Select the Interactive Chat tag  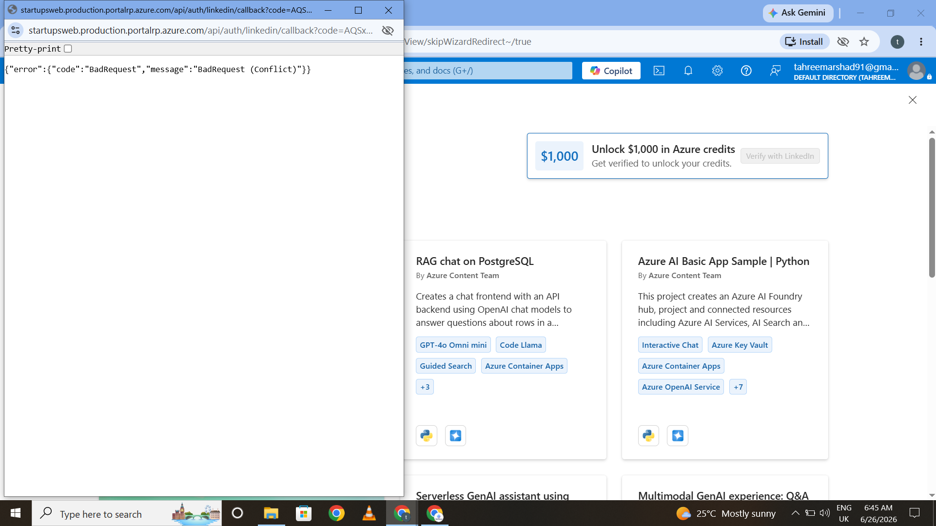click(x=670, y=345)
